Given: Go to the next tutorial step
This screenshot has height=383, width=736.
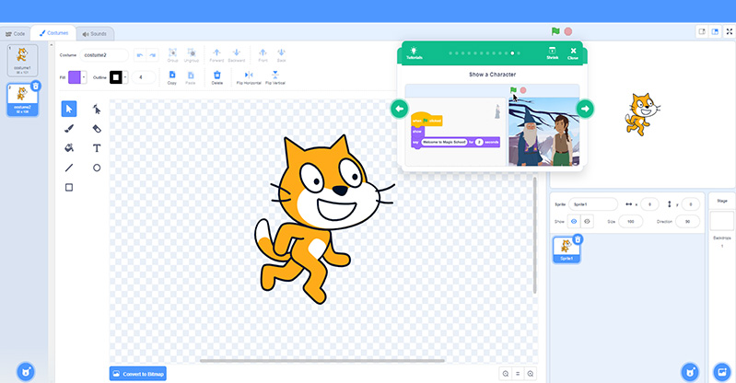Looking at the screenshot, I should [x=585, y=109].
